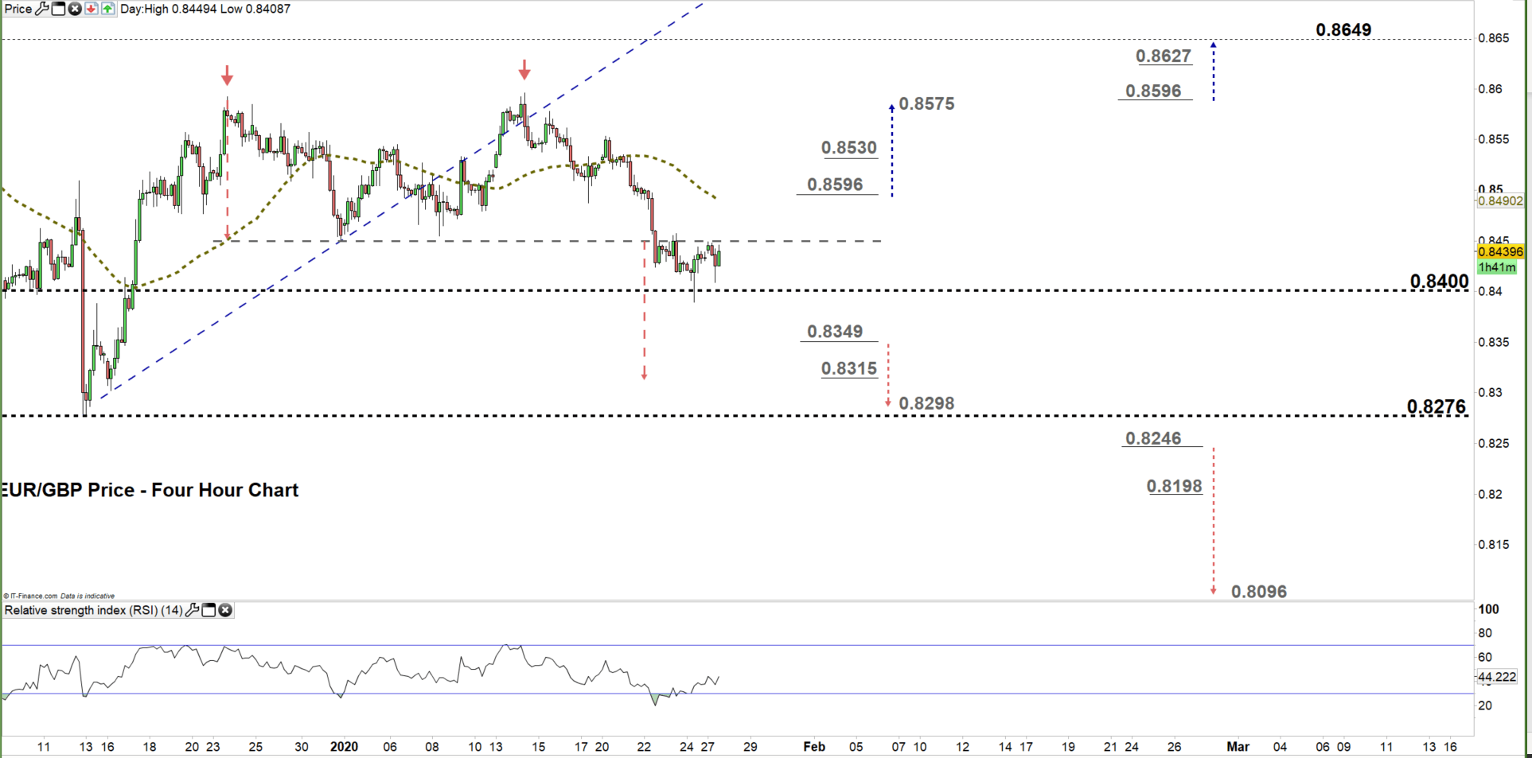Click the 2020 date label on time axis
This screenshot has width=1532, height=758.
pyautogui.click(x=344, y=747)
